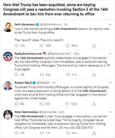Share Seth Abramson's tweet
Screen dimensions: 115x138
click(x=94, y=46)
